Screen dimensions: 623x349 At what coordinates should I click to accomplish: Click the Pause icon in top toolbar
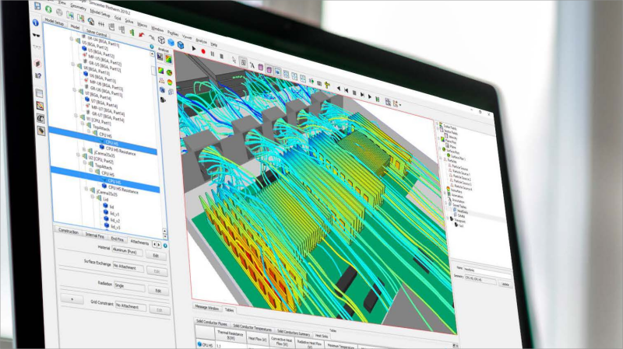212,54
